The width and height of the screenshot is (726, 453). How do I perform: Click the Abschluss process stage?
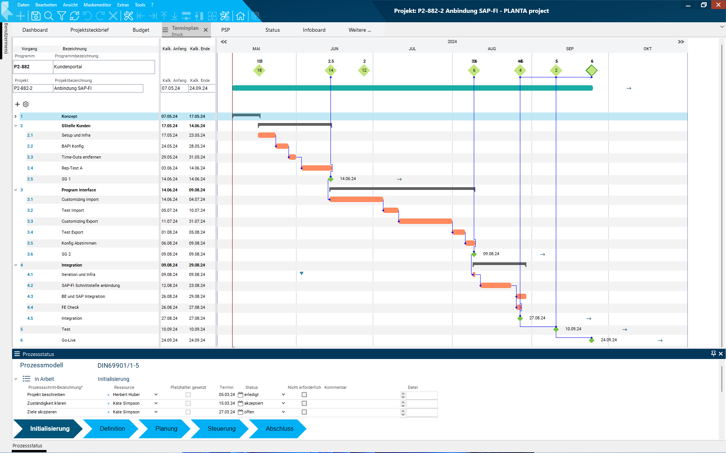pyautogui.click(x=280, y=429)
